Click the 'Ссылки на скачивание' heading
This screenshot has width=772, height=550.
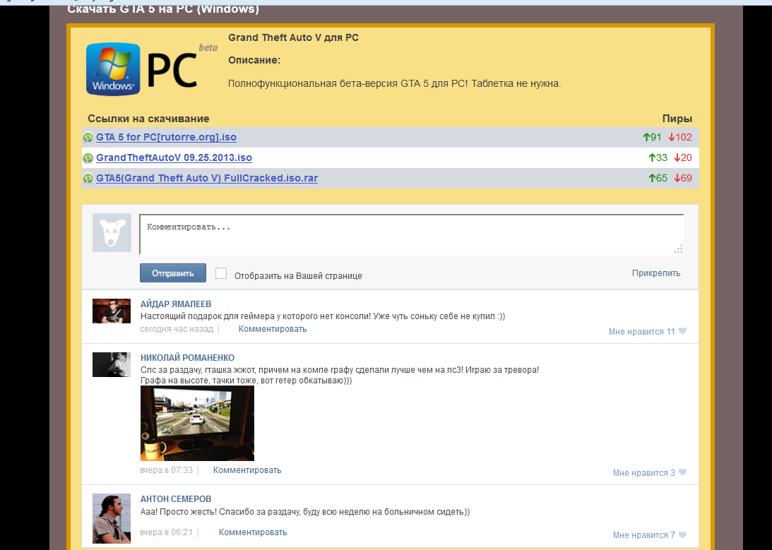coord(149,119)
